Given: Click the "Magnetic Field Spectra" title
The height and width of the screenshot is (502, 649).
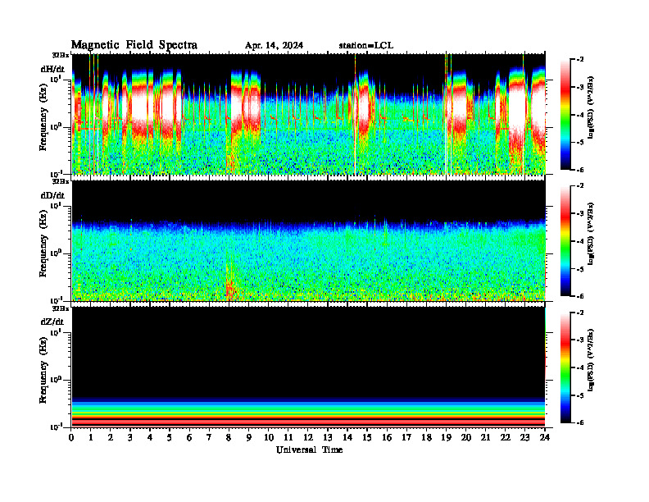Looking at the screenshot, I should point(134,45).
